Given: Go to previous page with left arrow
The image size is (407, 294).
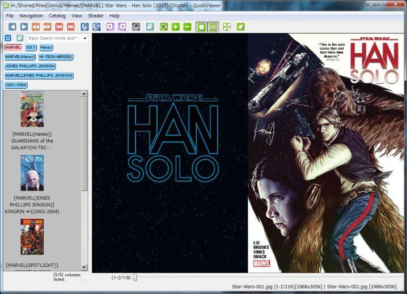Looking at the screenshot, I should click(x=12, y=27).
